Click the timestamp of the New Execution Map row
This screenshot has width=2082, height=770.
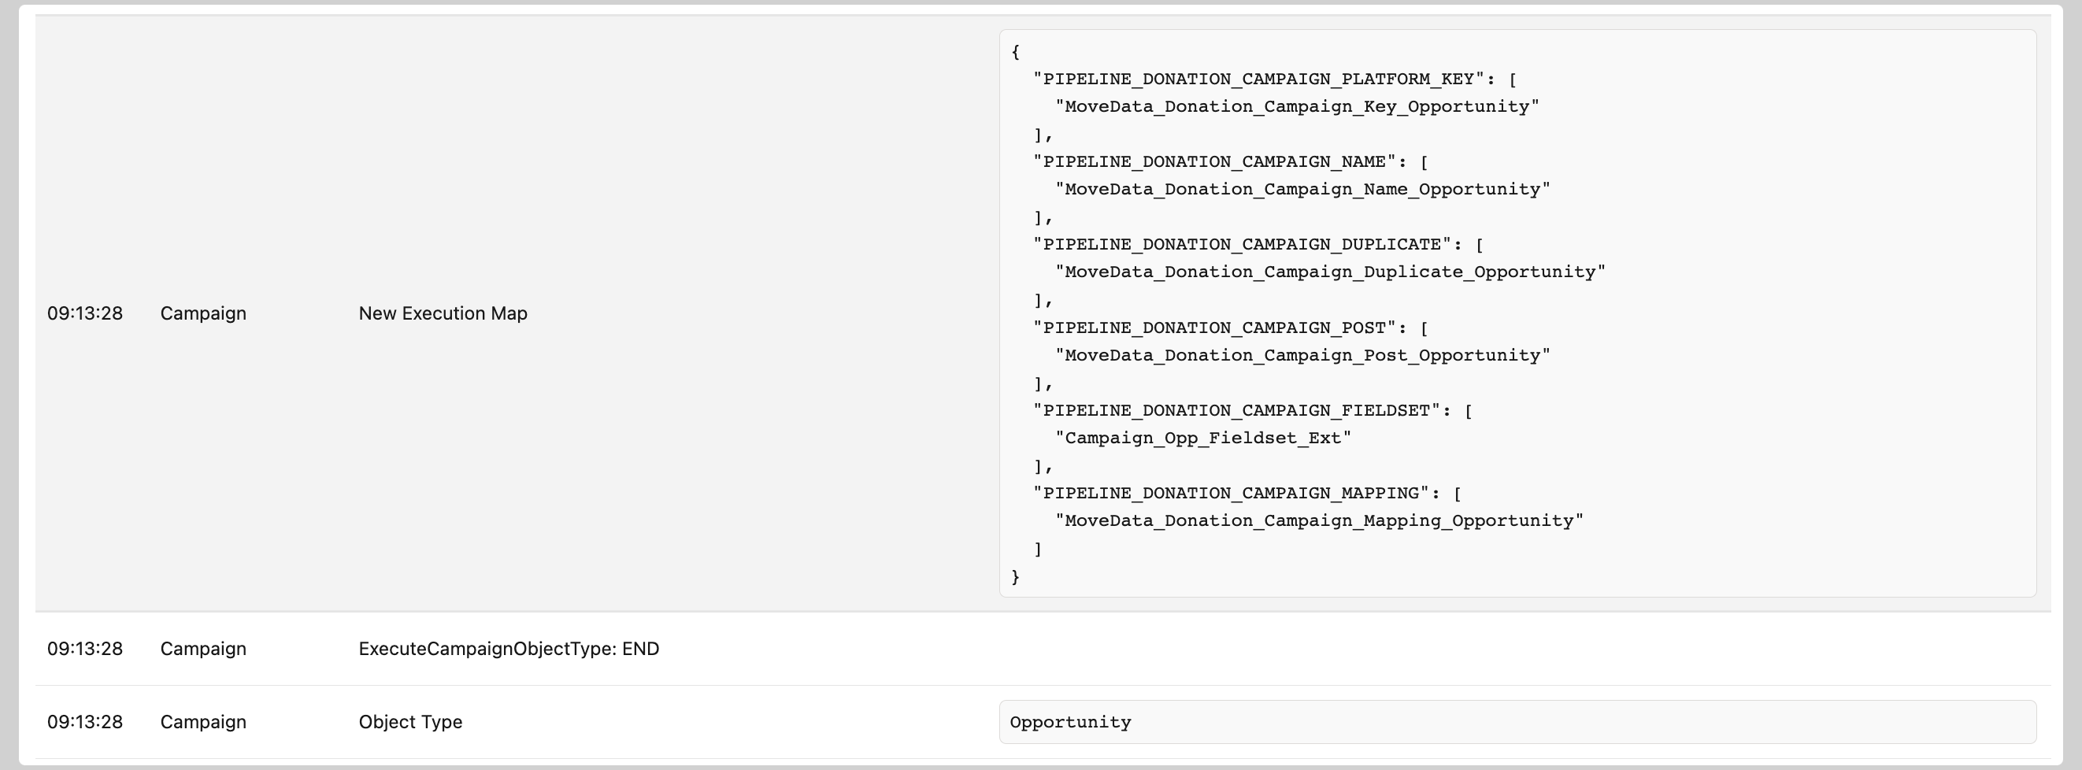tap(85, 313)
